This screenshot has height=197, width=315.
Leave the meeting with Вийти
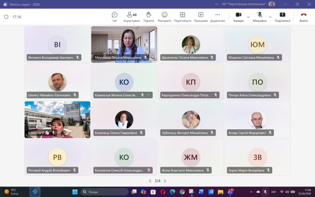pos(304,15)
